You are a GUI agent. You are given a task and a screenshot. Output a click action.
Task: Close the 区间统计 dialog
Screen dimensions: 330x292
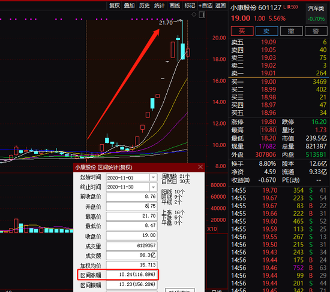coord(200,167)
